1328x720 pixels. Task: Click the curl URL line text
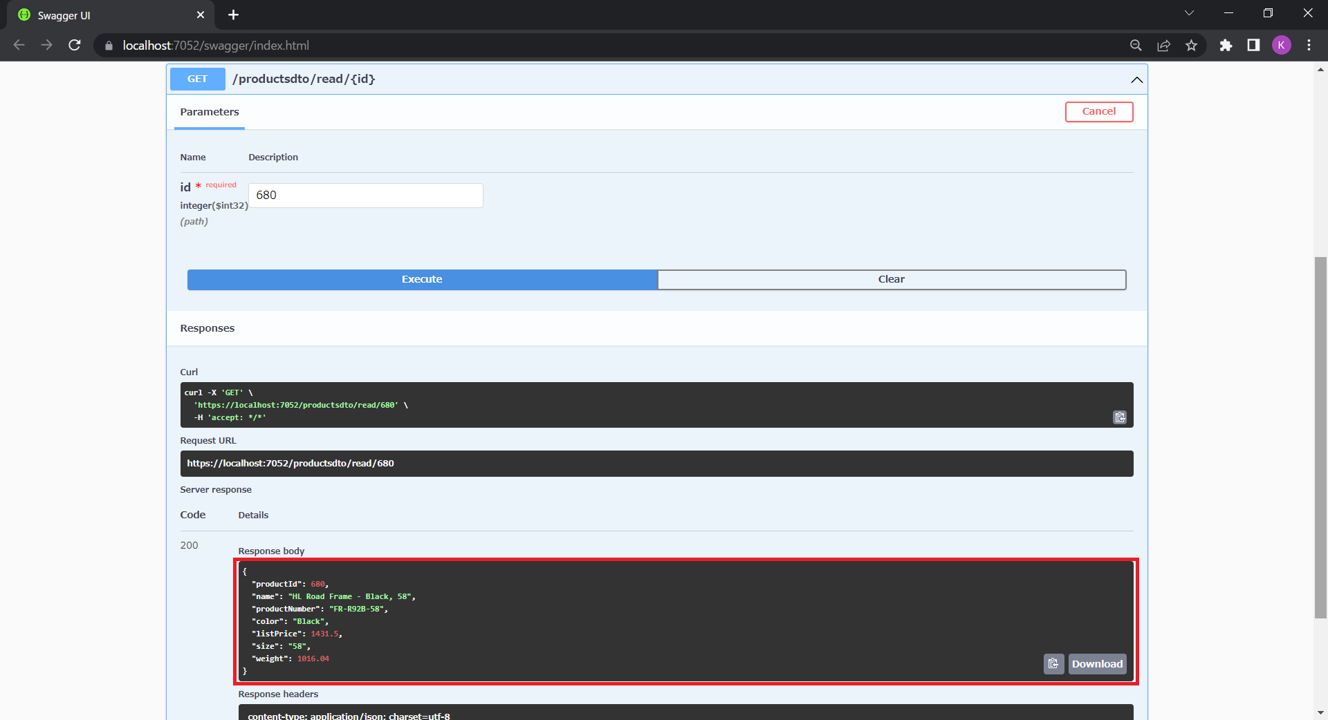296,405
